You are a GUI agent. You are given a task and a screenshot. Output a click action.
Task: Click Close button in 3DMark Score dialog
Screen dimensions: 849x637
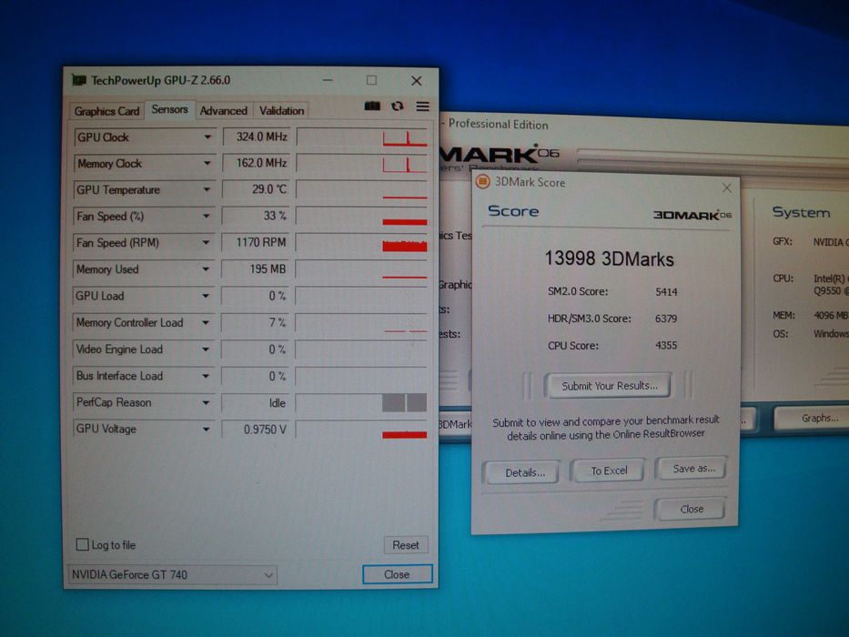692,510
